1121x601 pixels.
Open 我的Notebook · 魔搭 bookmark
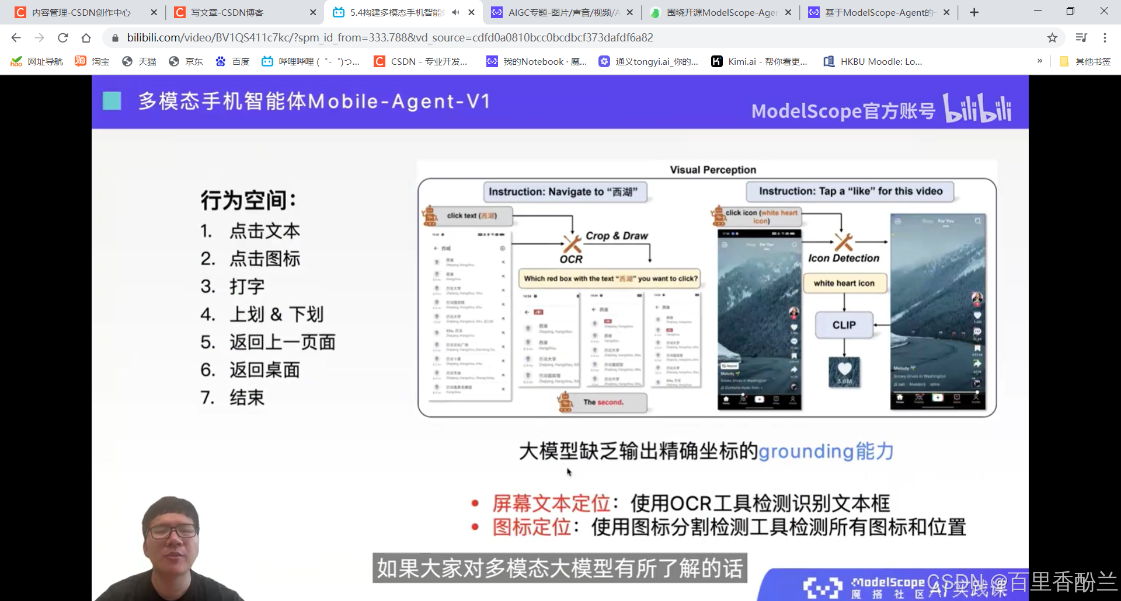pyautogui.click(x=537, y=61)
